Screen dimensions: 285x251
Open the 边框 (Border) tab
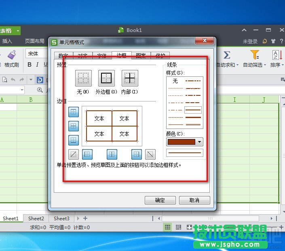pos(121,55)
